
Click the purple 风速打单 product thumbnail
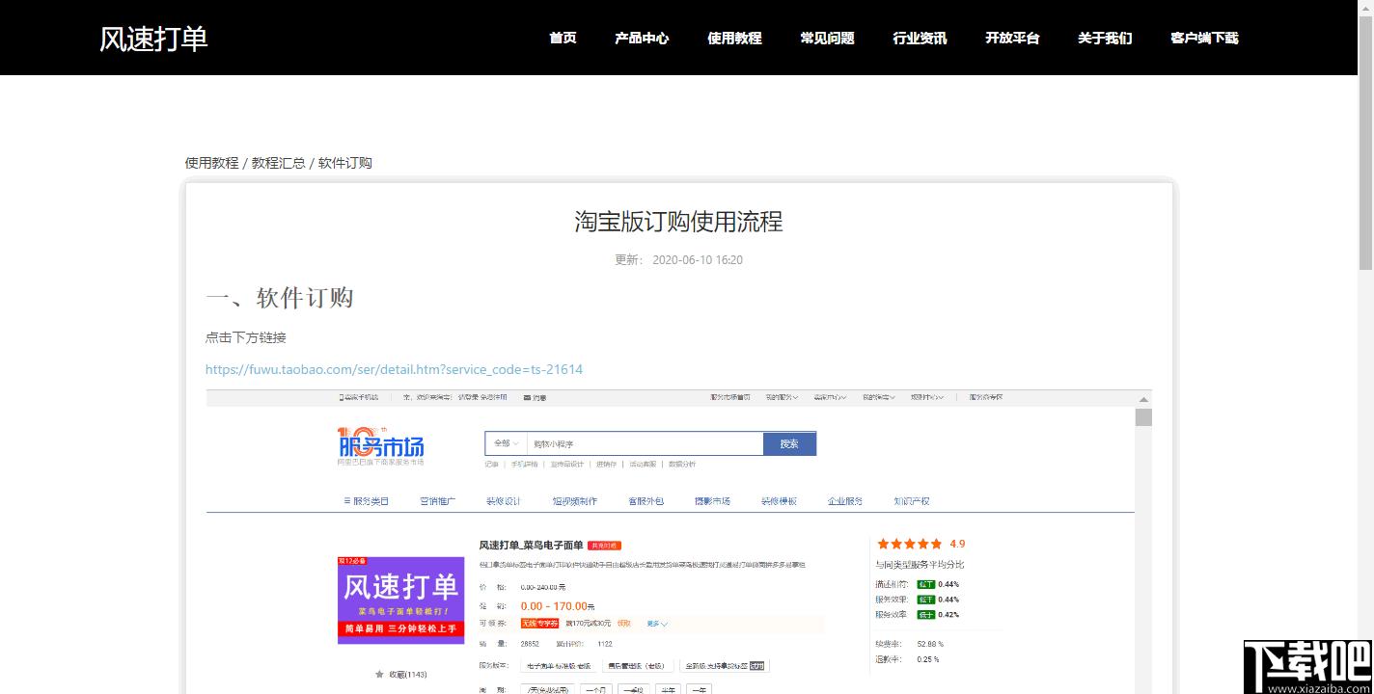[x=400, y=600]
